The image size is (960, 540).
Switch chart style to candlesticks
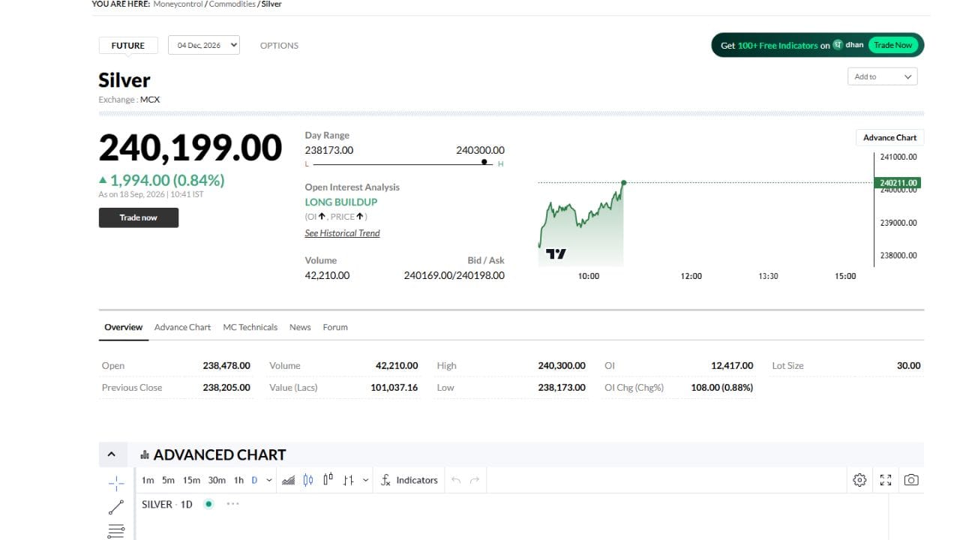point(308,480)
